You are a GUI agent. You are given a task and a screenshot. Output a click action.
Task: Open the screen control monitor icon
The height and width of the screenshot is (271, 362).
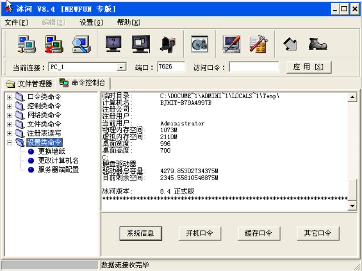(x=141, y=44)
